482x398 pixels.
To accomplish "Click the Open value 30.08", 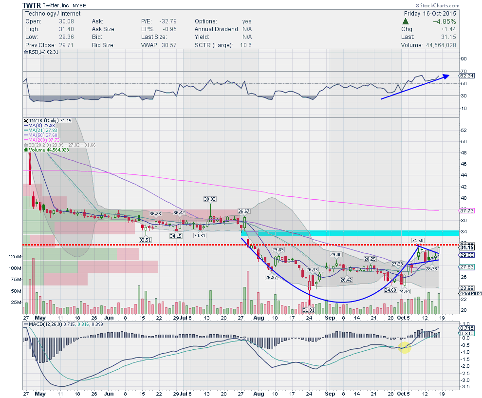I will pyautogui.click(x=66, y=21).
